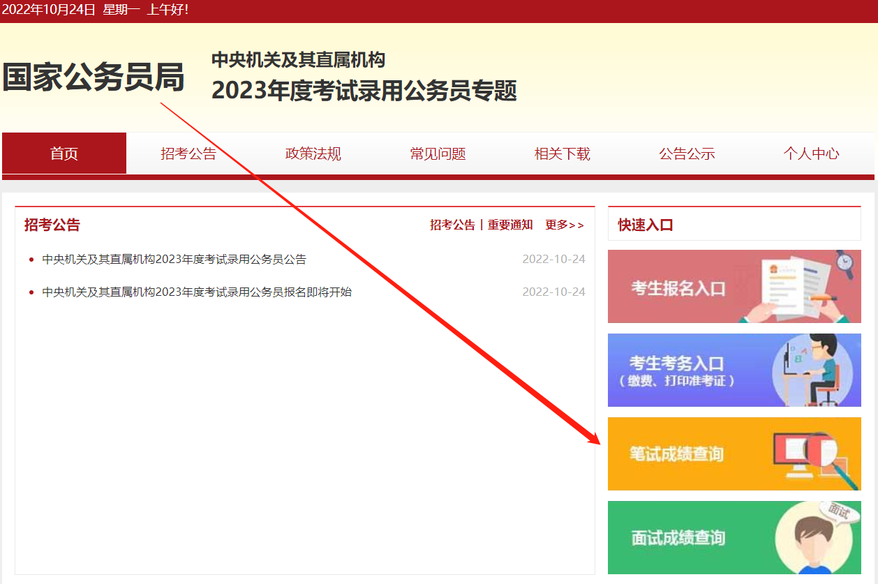The height and width of the screenshot is (584, 878).
Task: Open the 考生报名入口 registration banner
Action: (734, 287)
